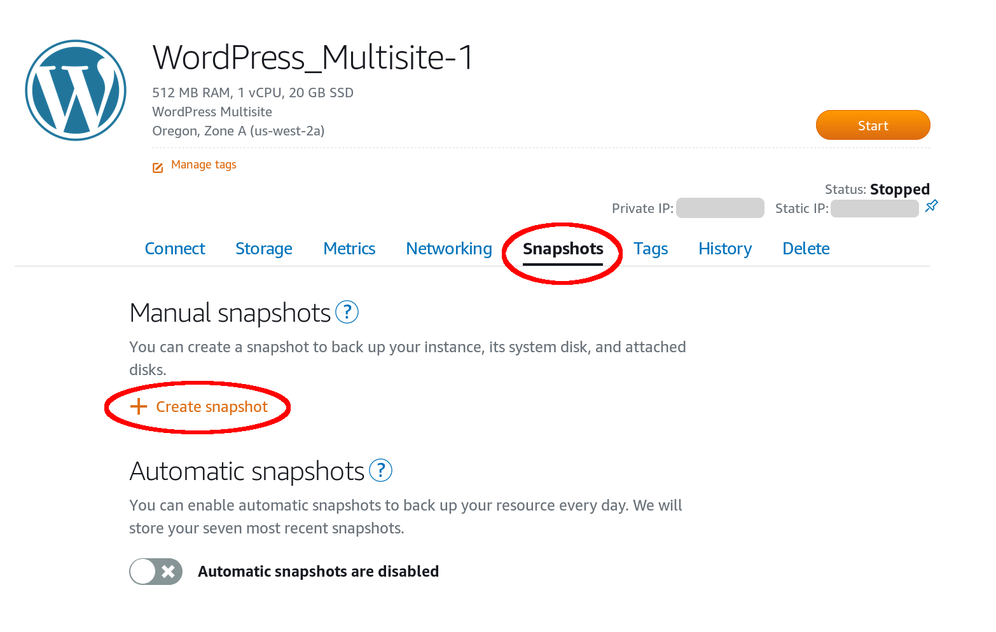The width and height of the screenshot is (996, 632).
Task: Open the Connect tab
Action: 175,249
